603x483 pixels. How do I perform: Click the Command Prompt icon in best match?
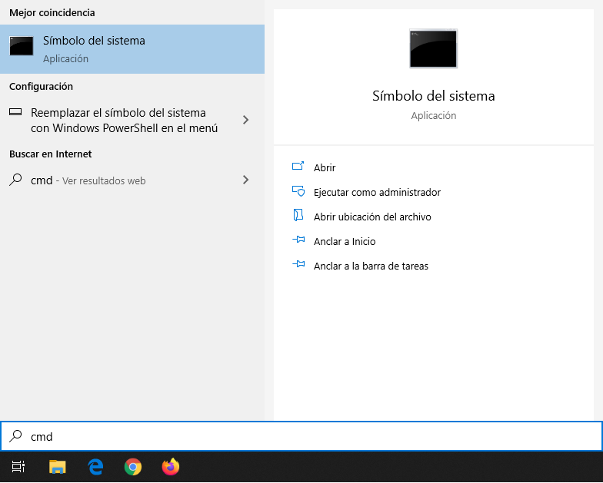coord(22,46)
